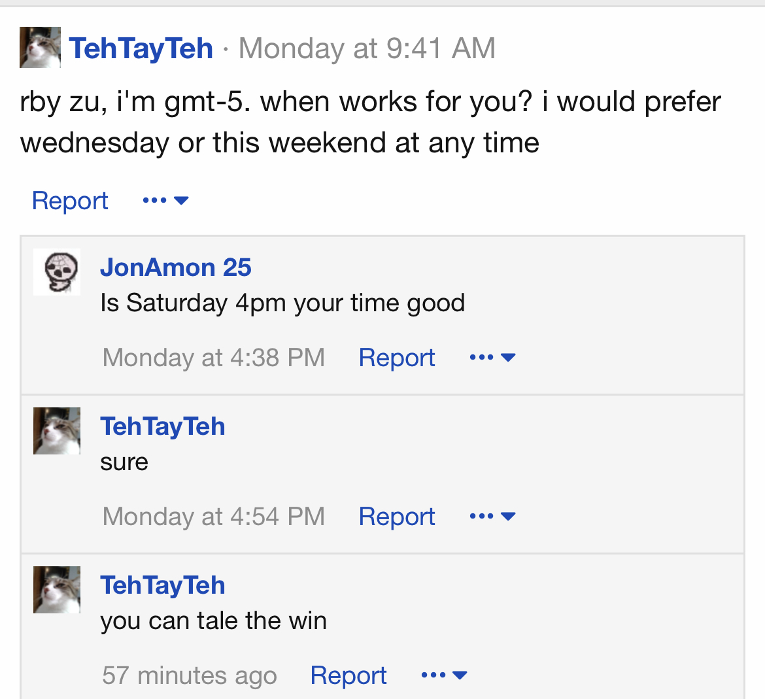Open the TehTayTeh profile link above 'sure'

coord(163,426)
